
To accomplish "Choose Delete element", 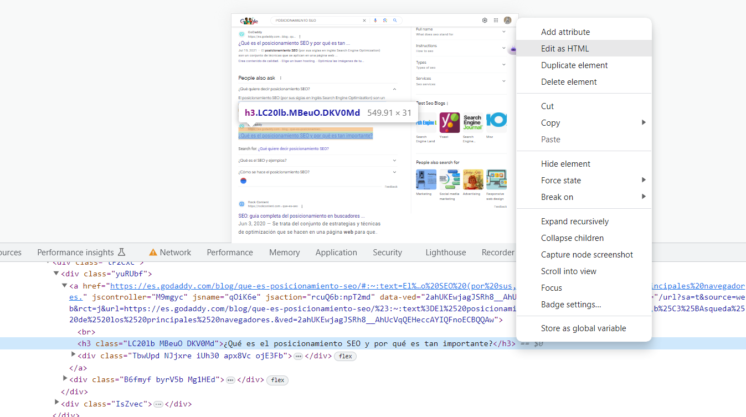I will pos(584,82).
